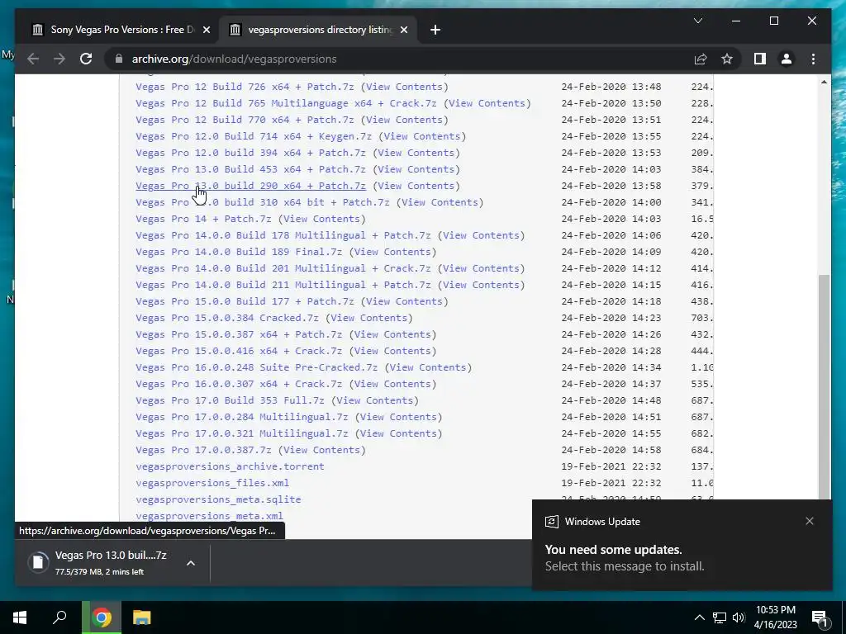The height and width of the screenshot is (634, 846).
Task: Download Vegas Pro 12.0 build 394 x64 + Patch.7z
Action: (250, 153)
